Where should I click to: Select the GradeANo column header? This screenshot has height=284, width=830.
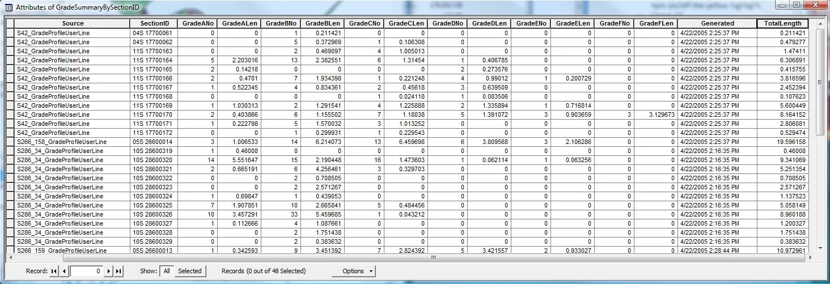(x=197, y=23)
